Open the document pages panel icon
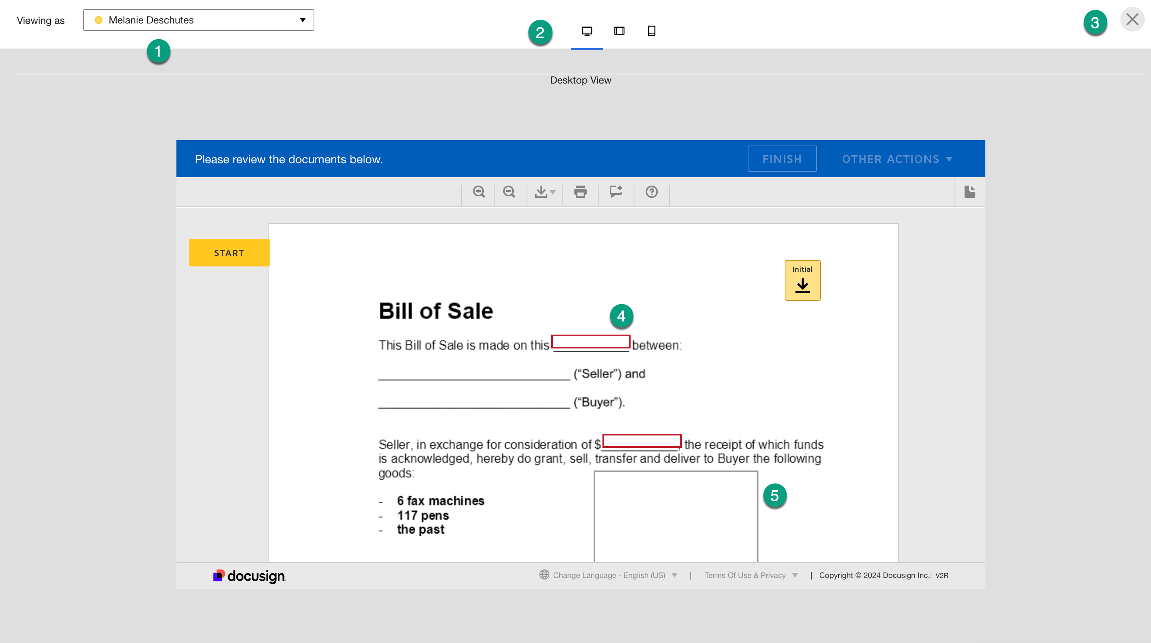The width and height of the screenshot is (1151, 643). pos(970,192)
